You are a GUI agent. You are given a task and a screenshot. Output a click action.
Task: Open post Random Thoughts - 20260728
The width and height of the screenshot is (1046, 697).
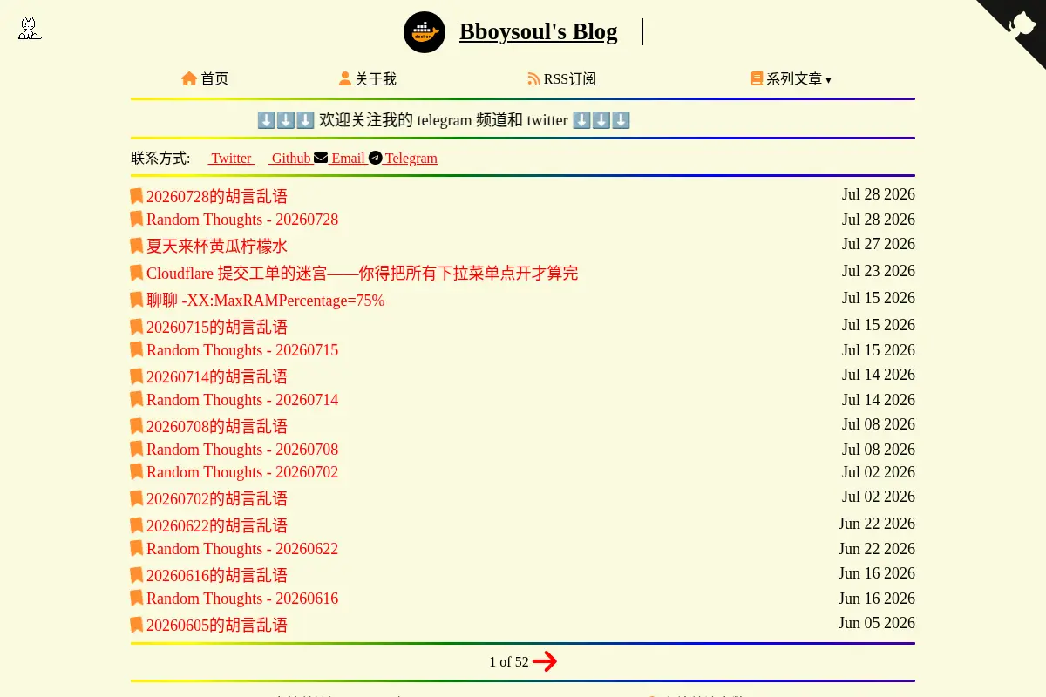(242, 220)
